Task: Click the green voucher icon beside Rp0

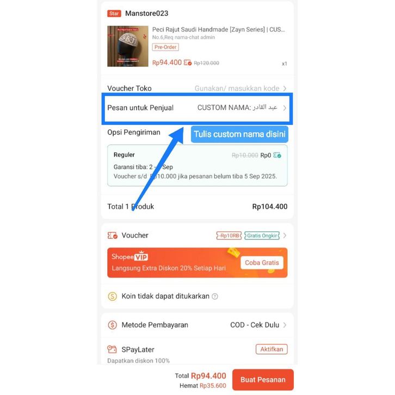Action: tap(277, 155)
